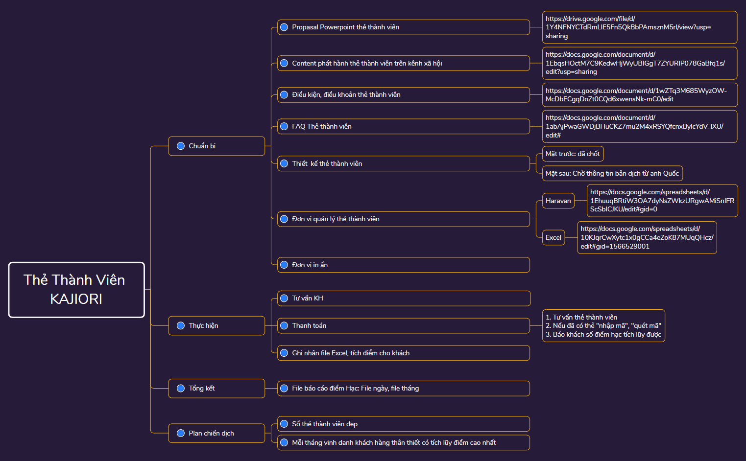
Task: Click the blue circle beside Plan chiến dịch
Action: (x=181, y=433)
